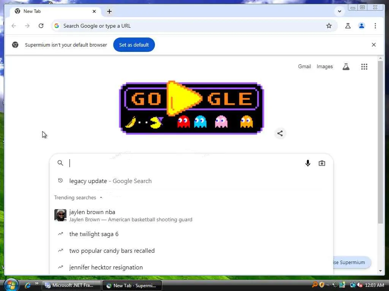This screenshot has width=389, height=291.
Task: Click the Jaylen Brown thumbnail photo
Action: (x=60, y=215)
